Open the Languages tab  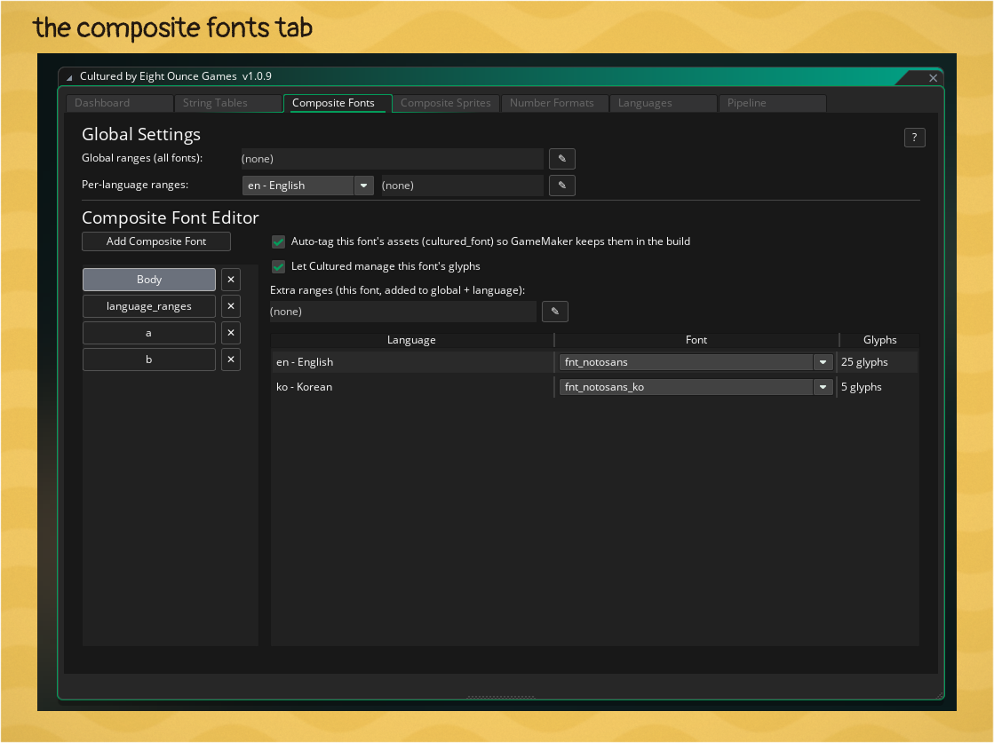(x=663, y=103)
